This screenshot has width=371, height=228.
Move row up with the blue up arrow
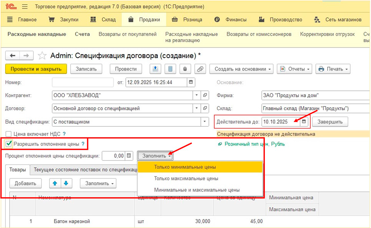coord(55,183)
